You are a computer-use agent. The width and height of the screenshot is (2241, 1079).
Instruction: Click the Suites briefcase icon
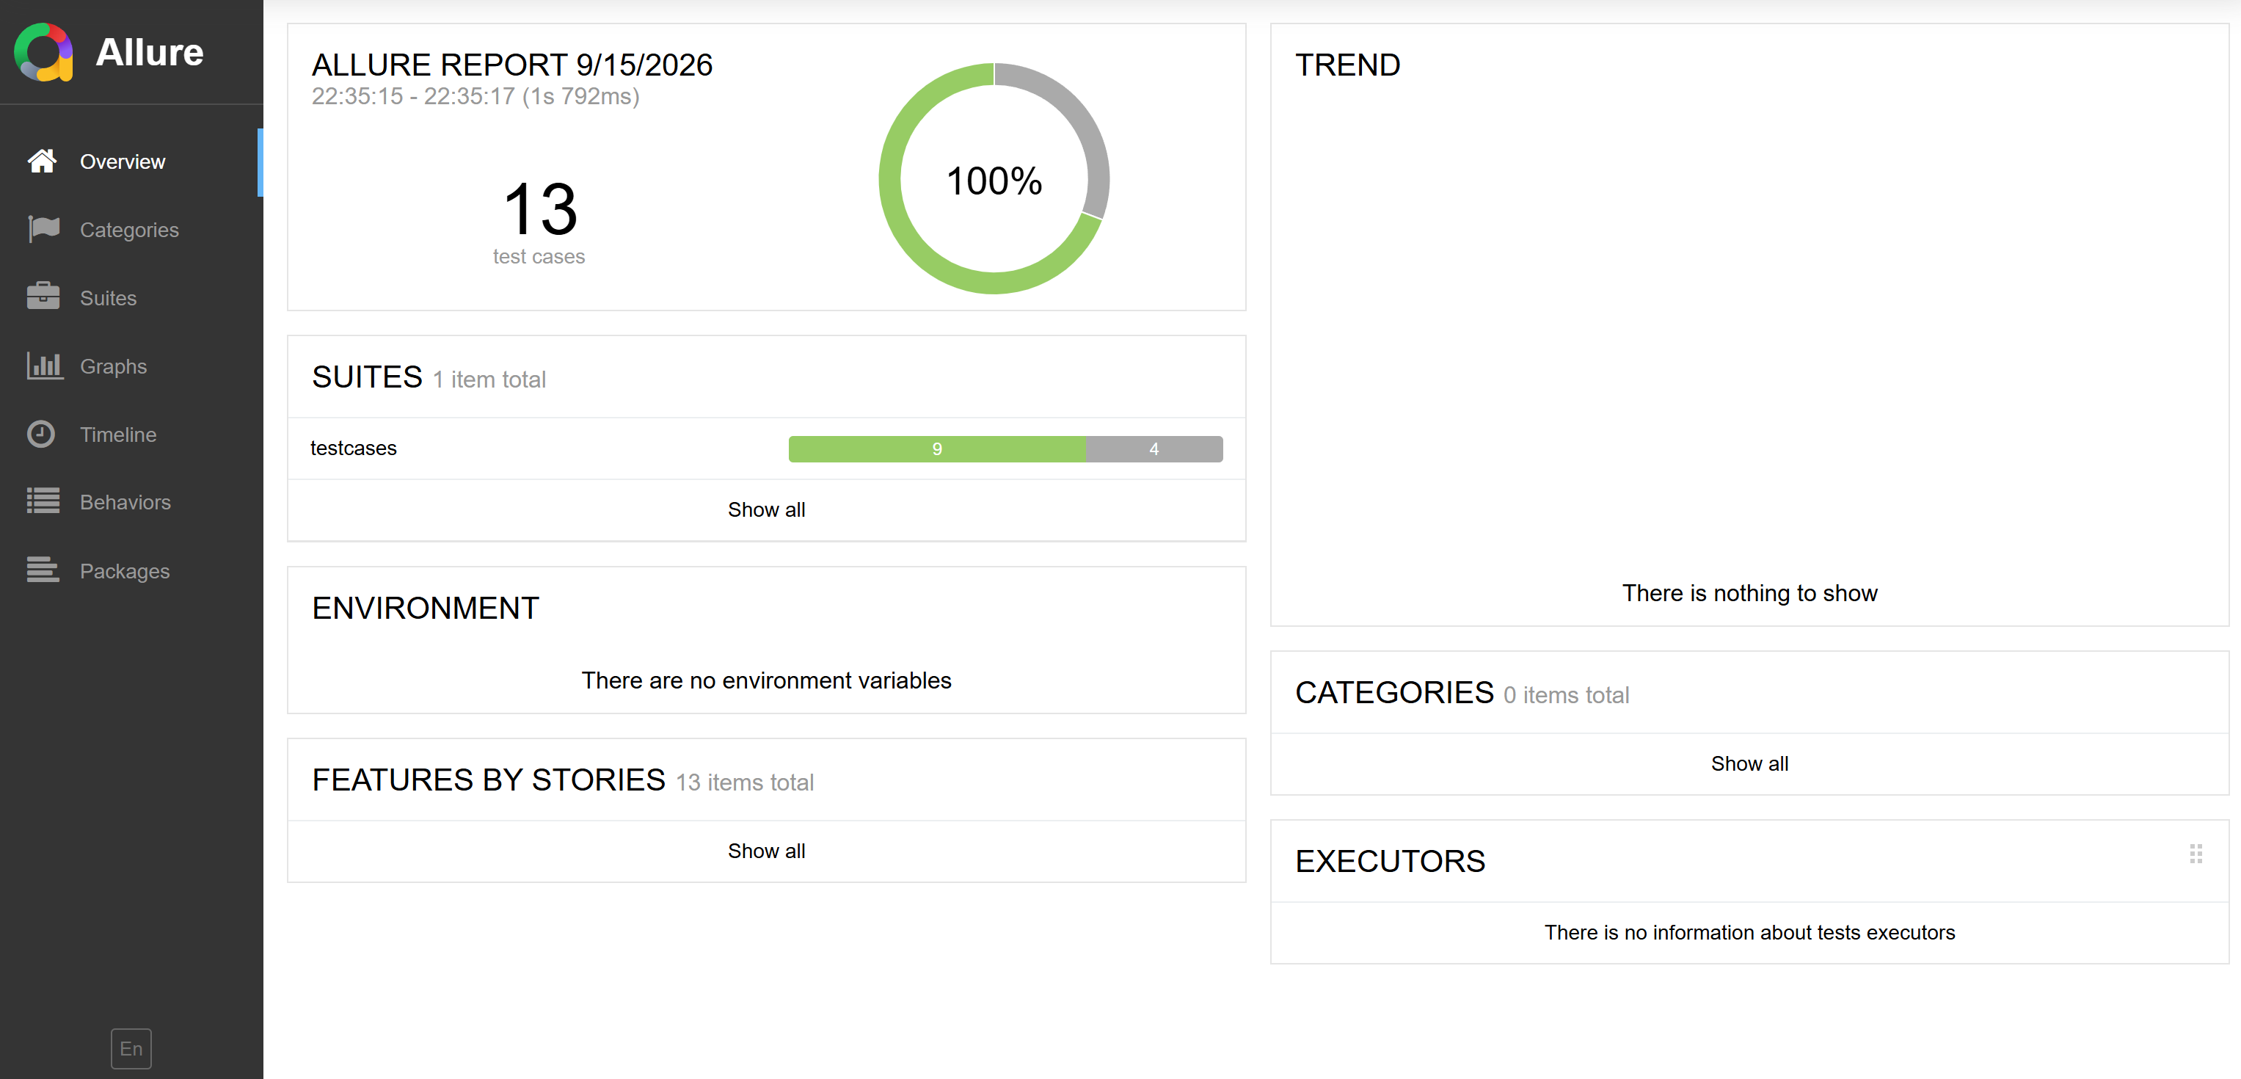point(43,297)
